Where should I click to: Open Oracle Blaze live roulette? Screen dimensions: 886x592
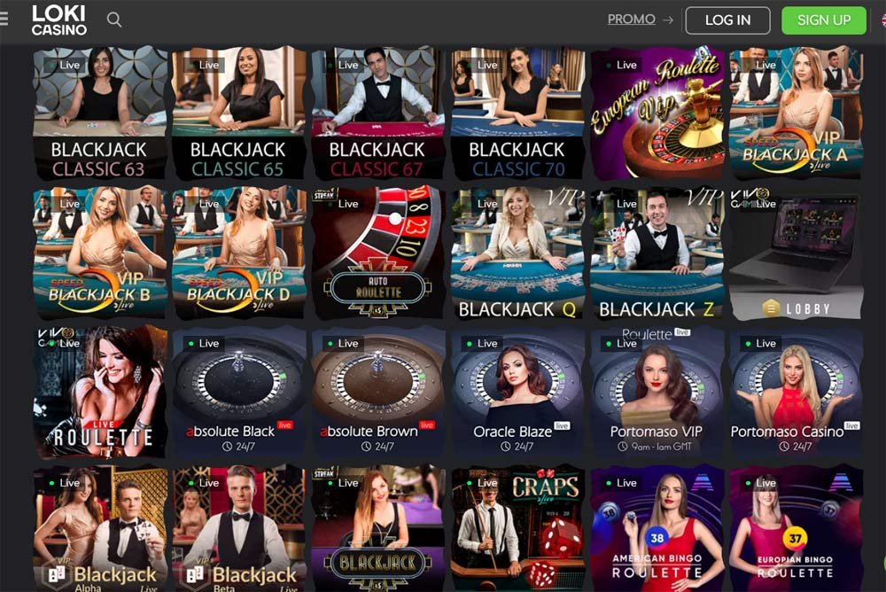tap(517, 392)
